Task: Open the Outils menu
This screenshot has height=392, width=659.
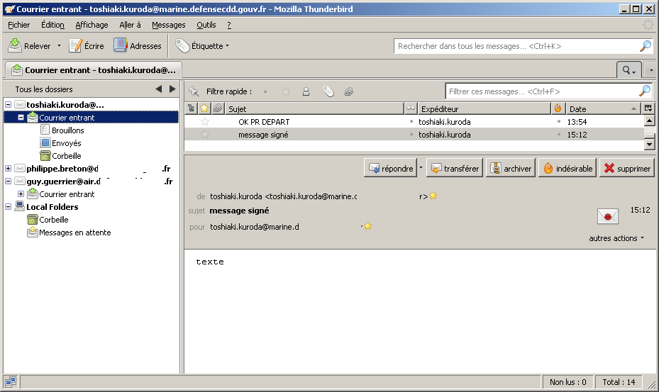Action: [x=206, y=25]
